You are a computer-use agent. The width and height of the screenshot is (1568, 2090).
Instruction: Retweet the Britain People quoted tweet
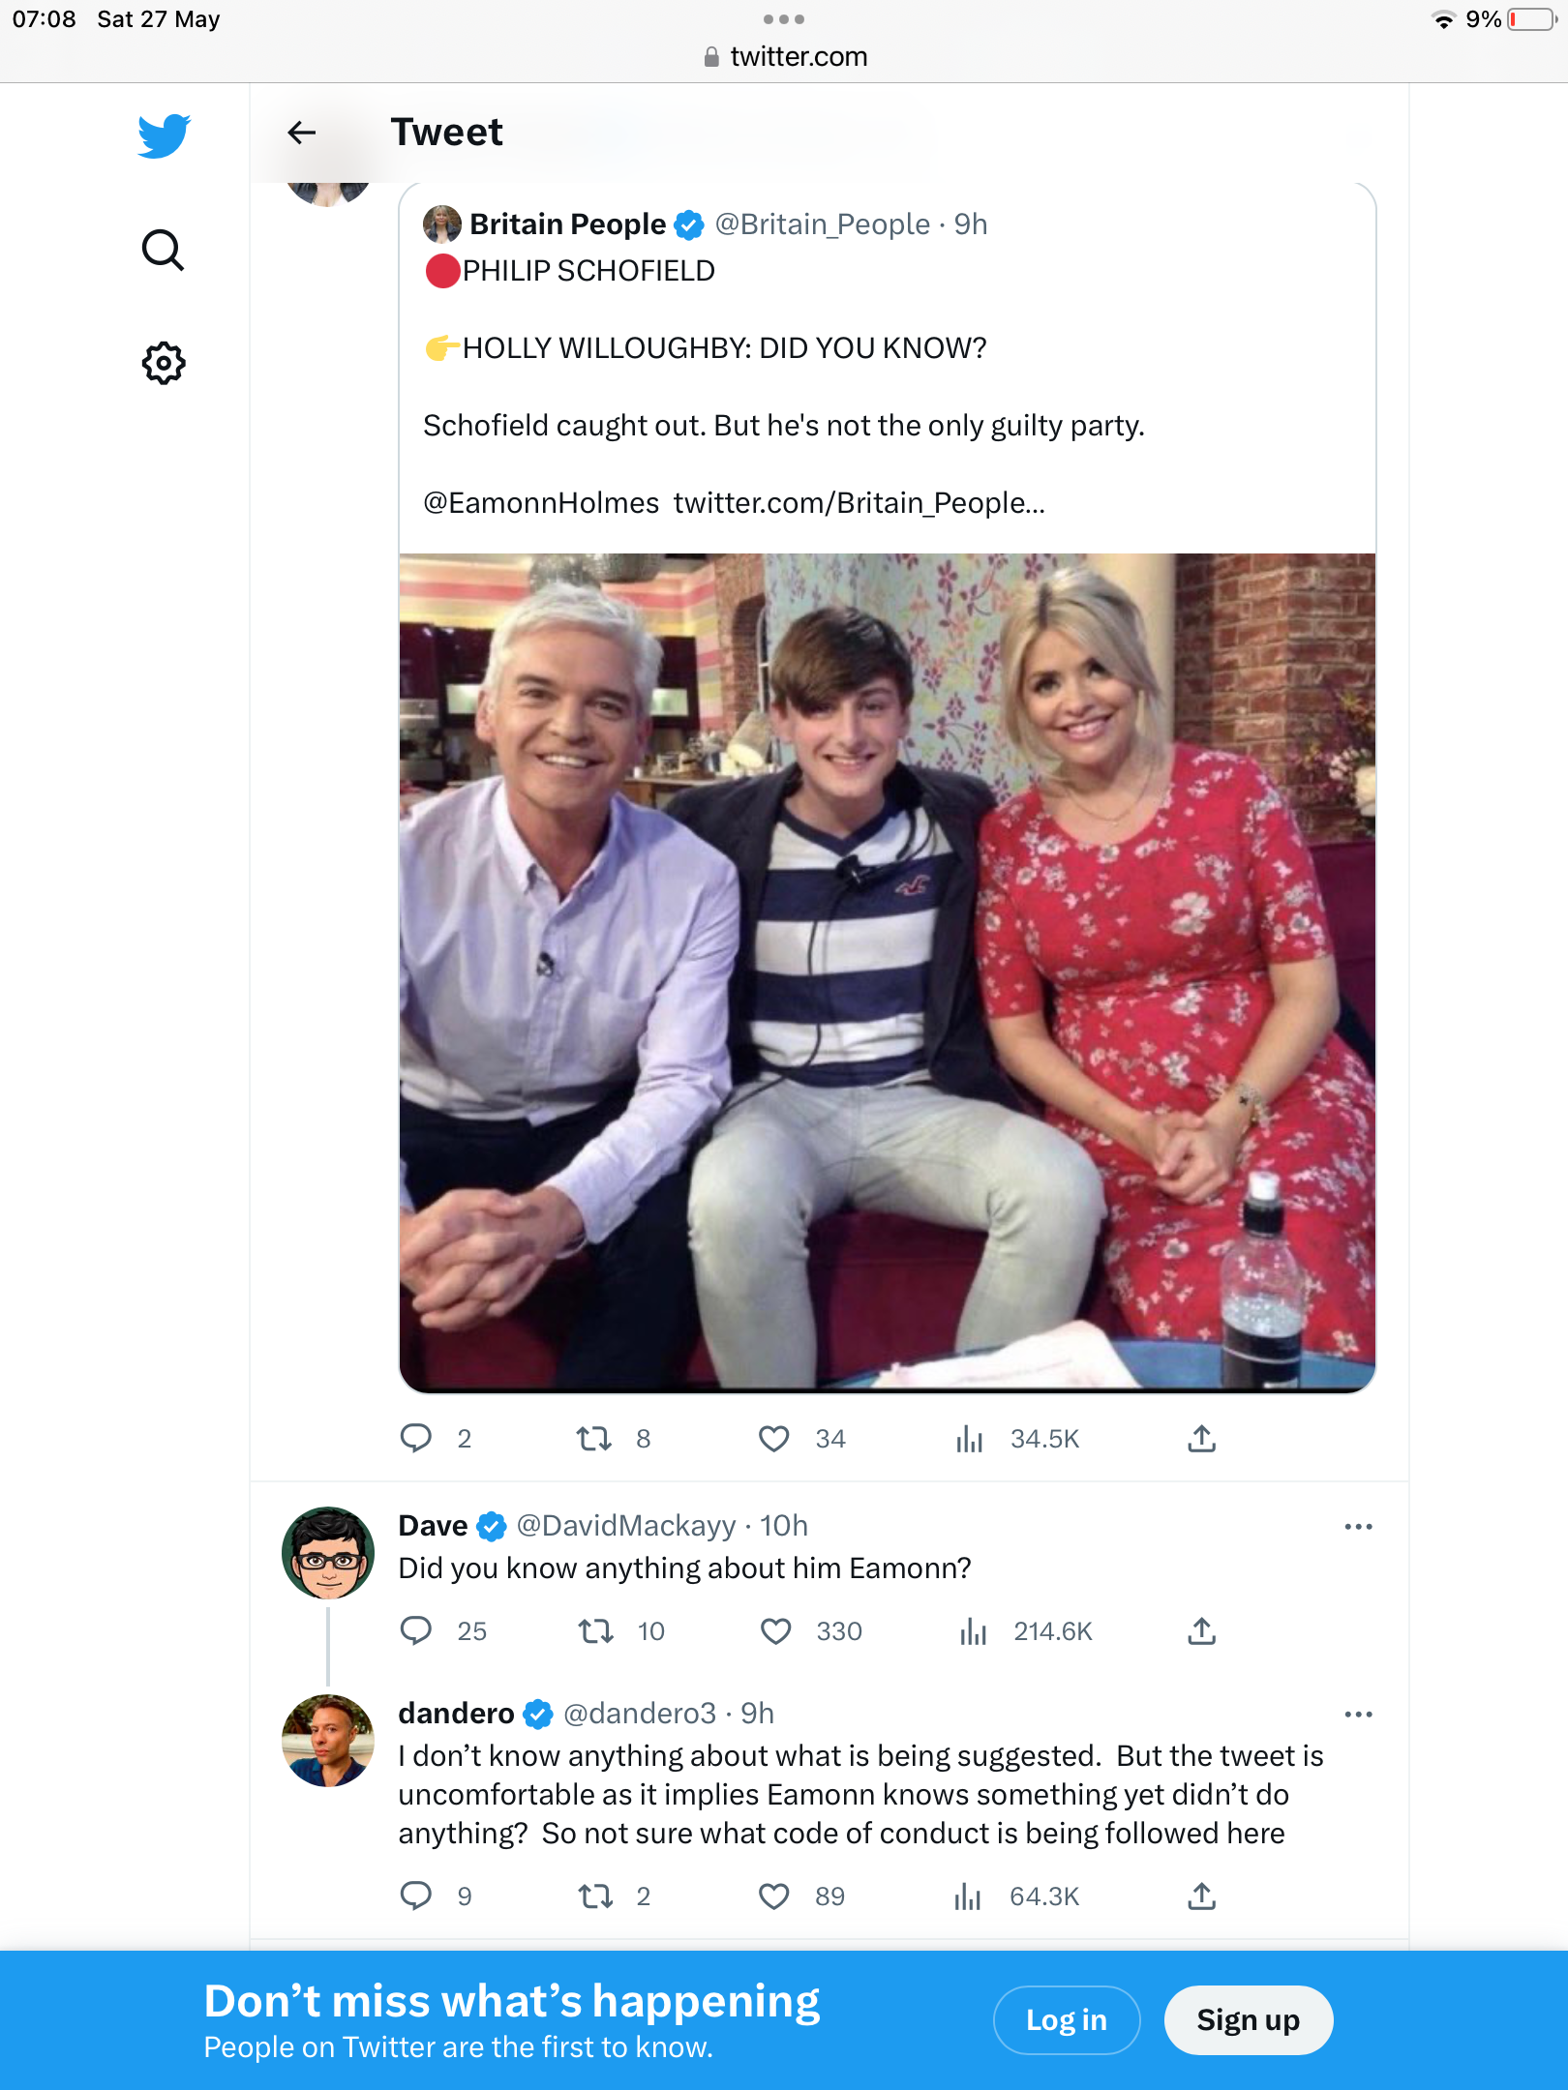tap(594, 1439)
